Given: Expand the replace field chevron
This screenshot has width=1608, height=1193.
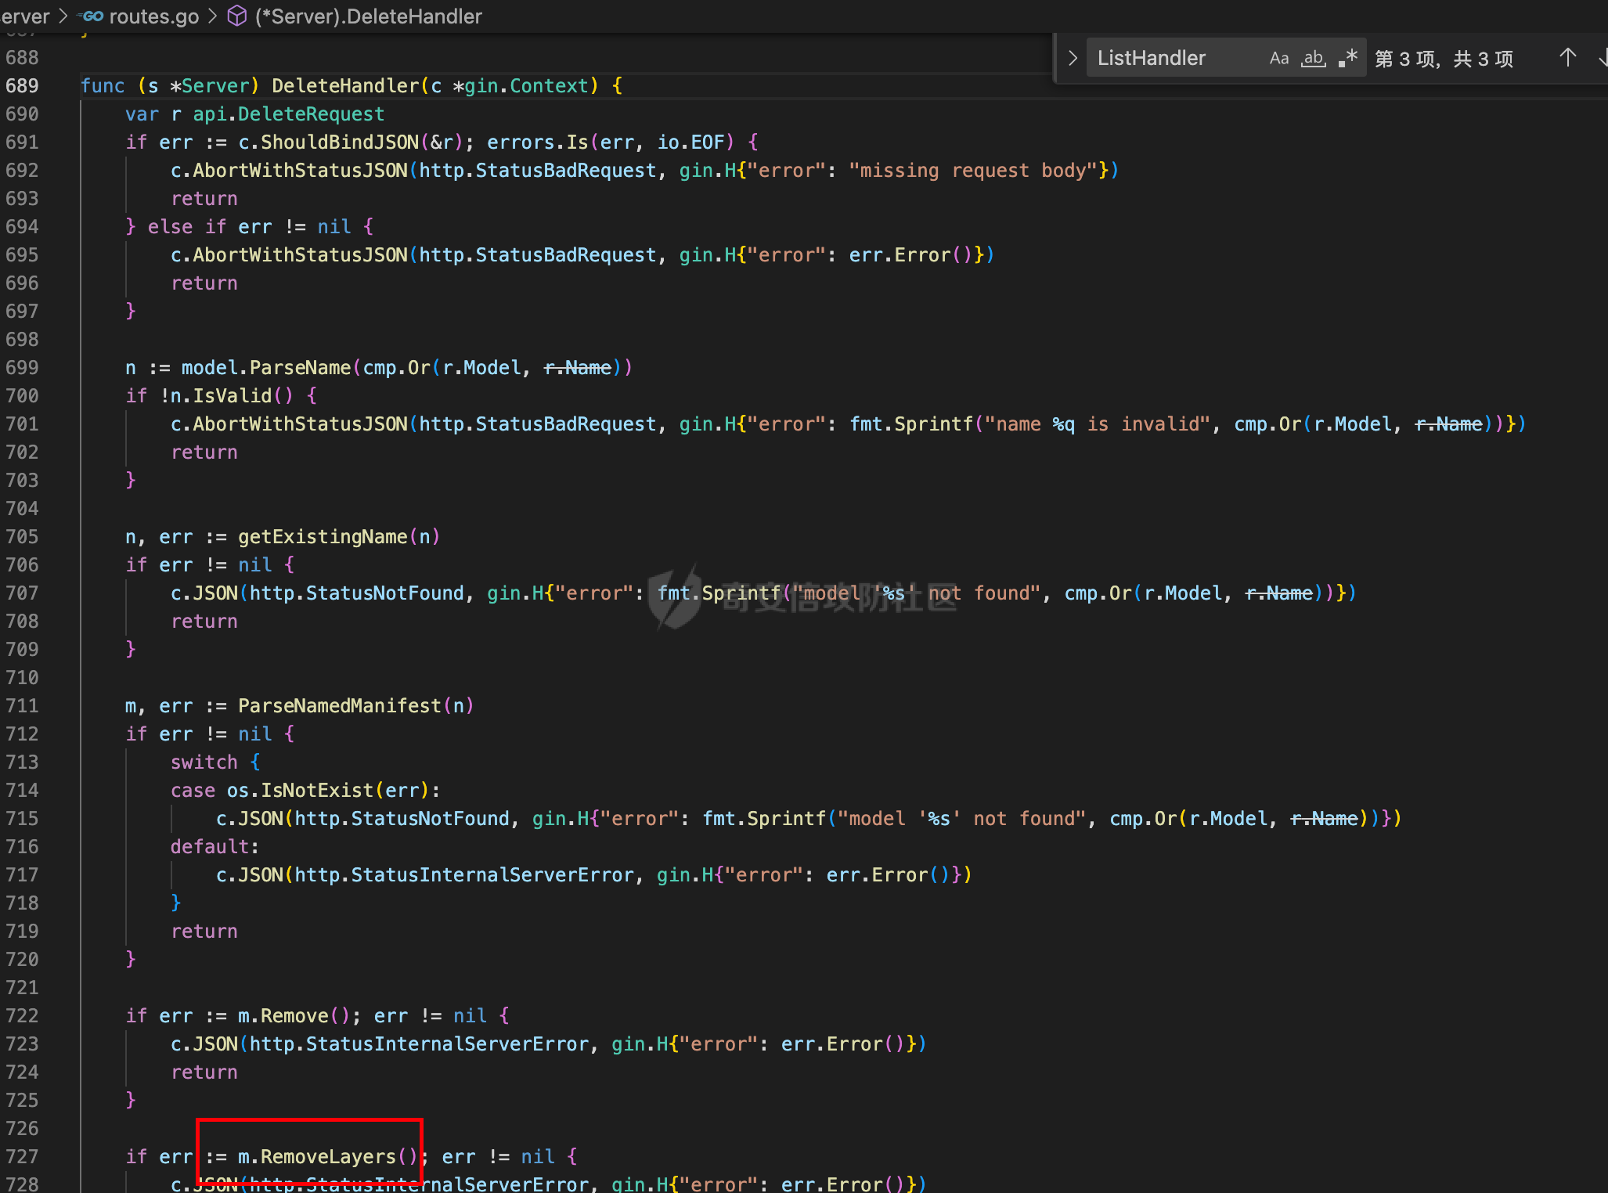Looking at the screenshot, I should [1073, 58].
